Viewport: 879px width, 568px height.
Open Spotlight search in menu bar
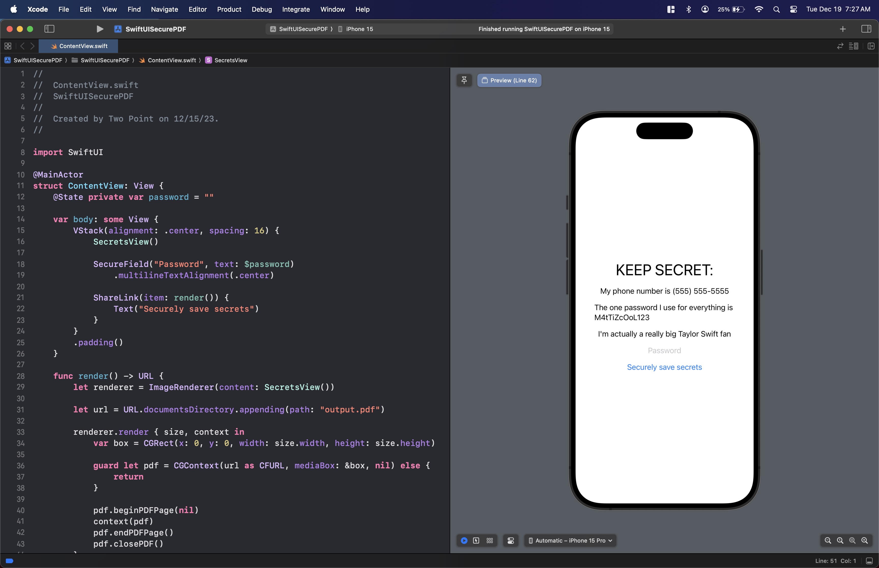(776, 9)
